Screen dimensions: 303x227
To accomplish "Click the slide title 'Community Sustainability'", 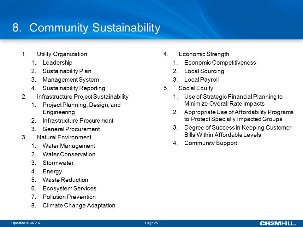I will 95,28.
